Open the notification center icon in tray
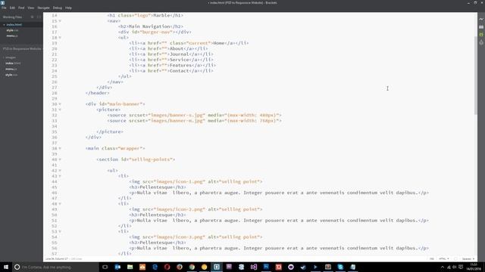Image resolution: width=485 pixels, height=272 pixels. pos(461,267)
